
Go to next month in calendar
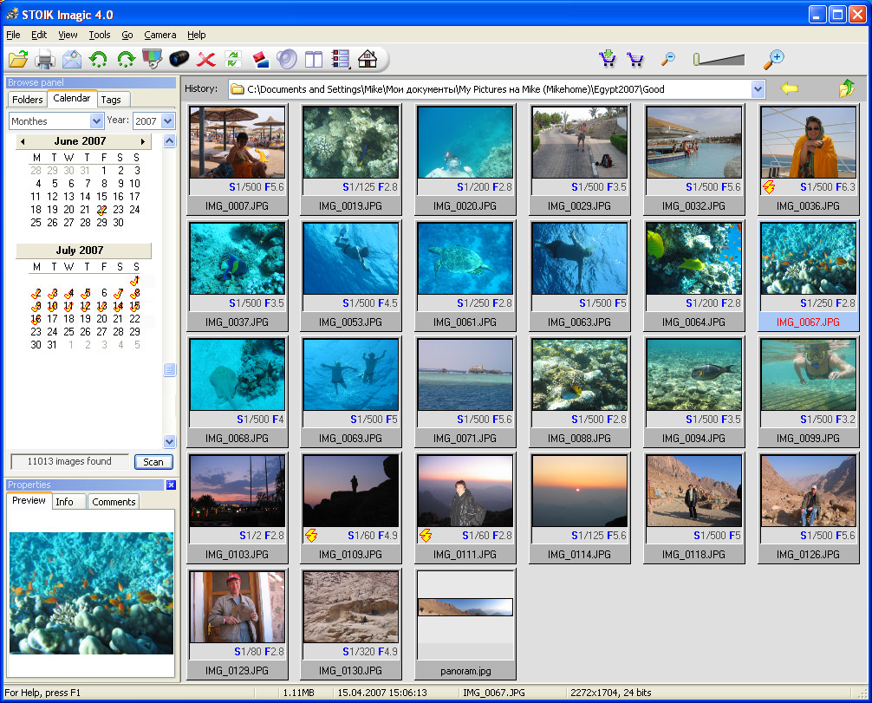coord(143,141)
